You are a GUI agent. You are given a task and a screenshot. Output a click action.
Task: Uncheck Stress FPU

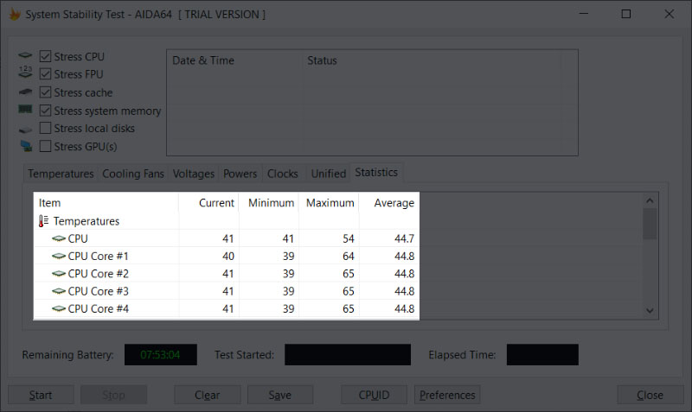tap(45, 74)
